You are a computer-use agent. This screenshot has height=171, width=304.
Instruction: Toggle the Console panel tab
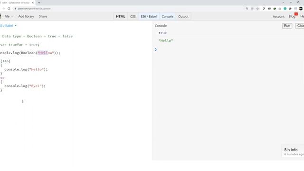tap(167, 17)
